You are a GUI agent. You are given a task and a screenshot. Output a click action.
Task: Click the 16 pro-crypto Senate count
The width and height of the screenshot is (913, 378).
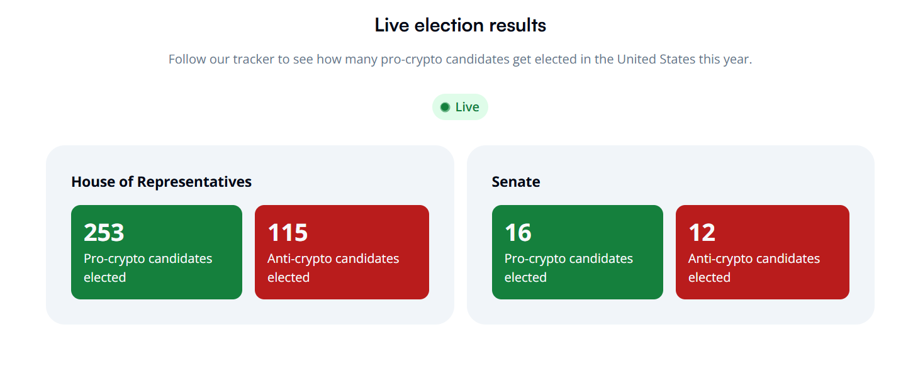point(518,233)
